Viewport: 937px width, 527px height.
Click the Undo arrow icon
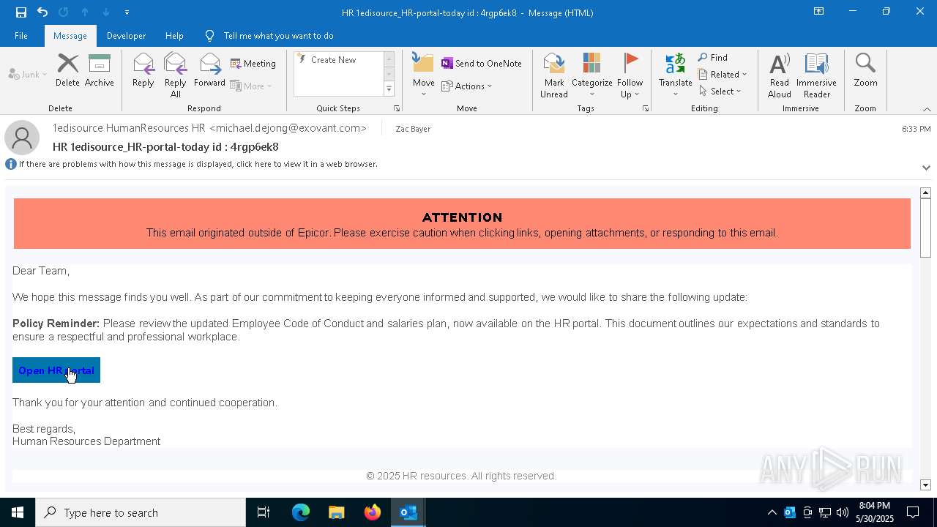click(42, 12)
